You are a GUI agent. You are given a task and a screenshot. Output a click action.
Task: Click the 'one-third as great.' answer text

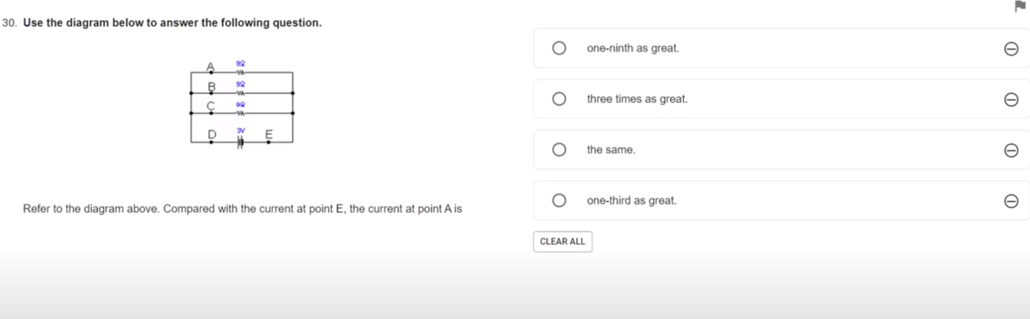(x=631, y=200)
